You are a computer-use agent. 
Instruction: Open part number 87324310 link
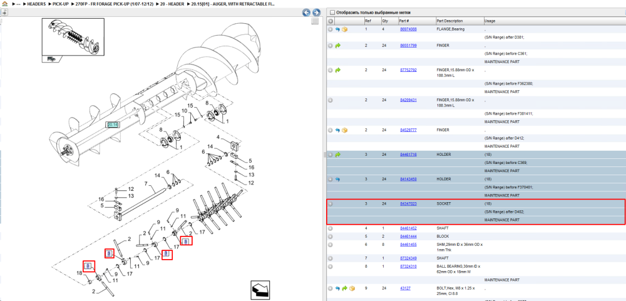point(408,267)
